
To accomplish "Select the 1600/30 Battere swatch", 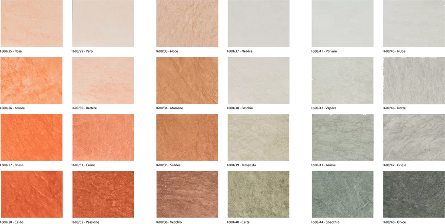I will click(x=103, y=80).
